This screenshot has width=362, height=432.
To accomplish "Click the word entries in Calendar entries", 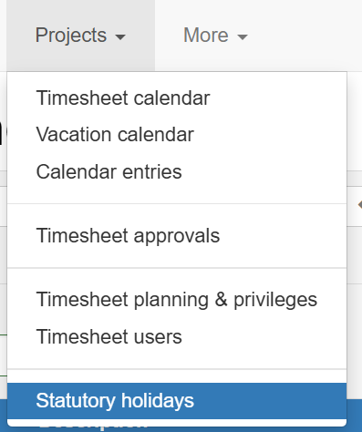I will (x=152, y=171).
